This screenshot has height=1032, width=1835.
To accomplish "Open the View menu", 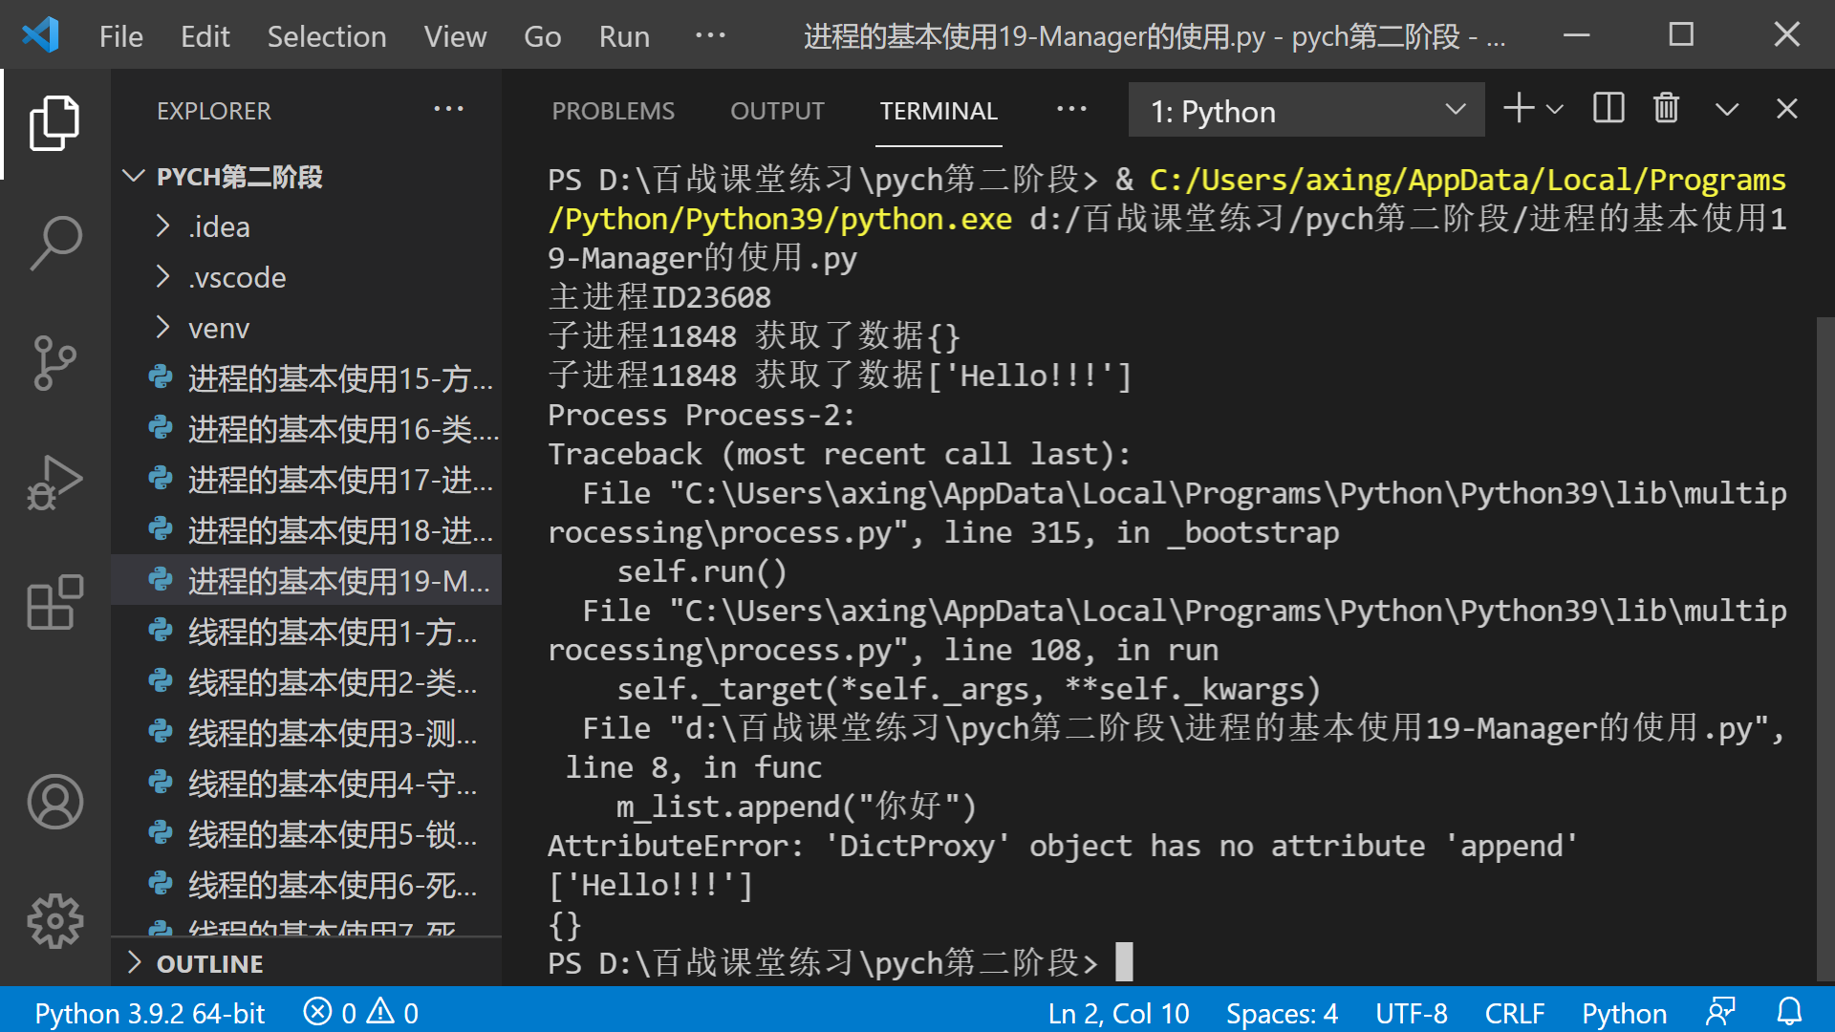I will click(x=455, y=36).
